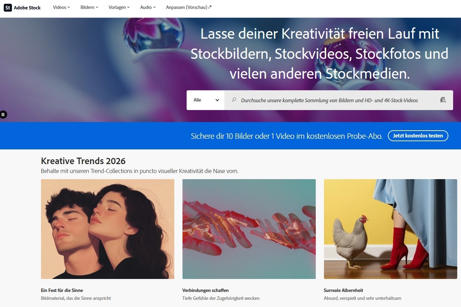The image size is (461, 307).
Task: Open the Alle asset type dropdown
Action: point(206,100)
